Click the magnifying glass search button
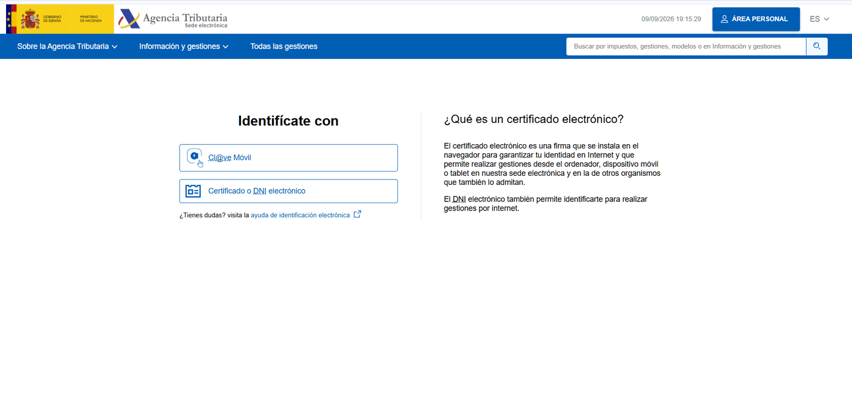852x407 pixels. tap(817, 46)
